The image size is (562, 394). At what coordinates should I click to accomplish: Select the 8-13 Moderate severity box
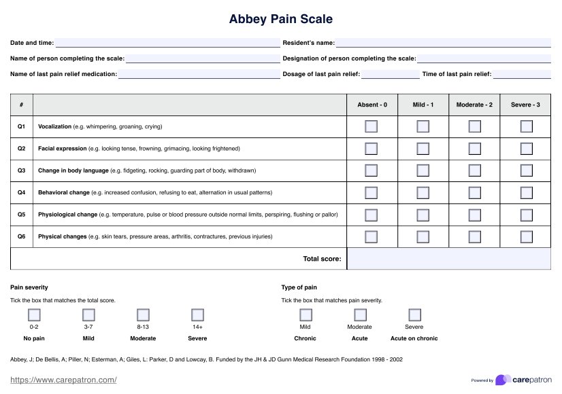click(143, 315)
